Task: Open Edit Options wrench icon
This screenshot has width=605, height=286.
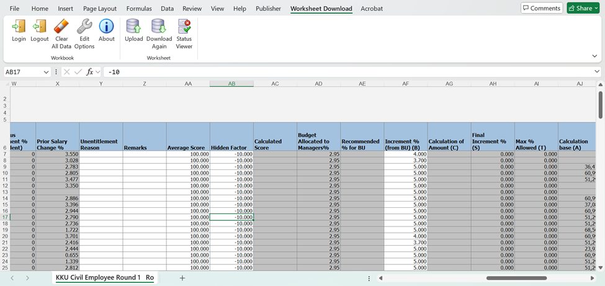Action: pyautogui.click(x=84, y=27)
